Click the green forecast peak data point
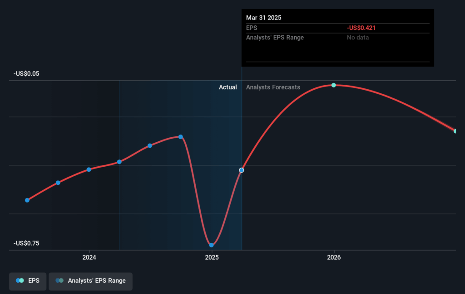 pos(334,85)
